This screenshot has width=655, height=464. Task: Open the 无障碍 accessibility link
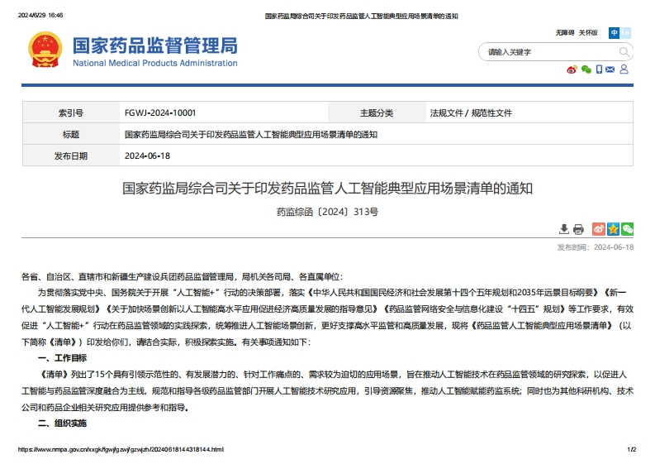tap(565, 32)
